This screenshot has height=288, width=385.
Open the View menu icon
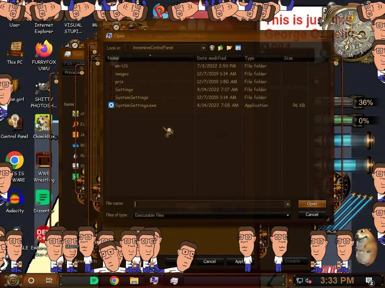238,48
